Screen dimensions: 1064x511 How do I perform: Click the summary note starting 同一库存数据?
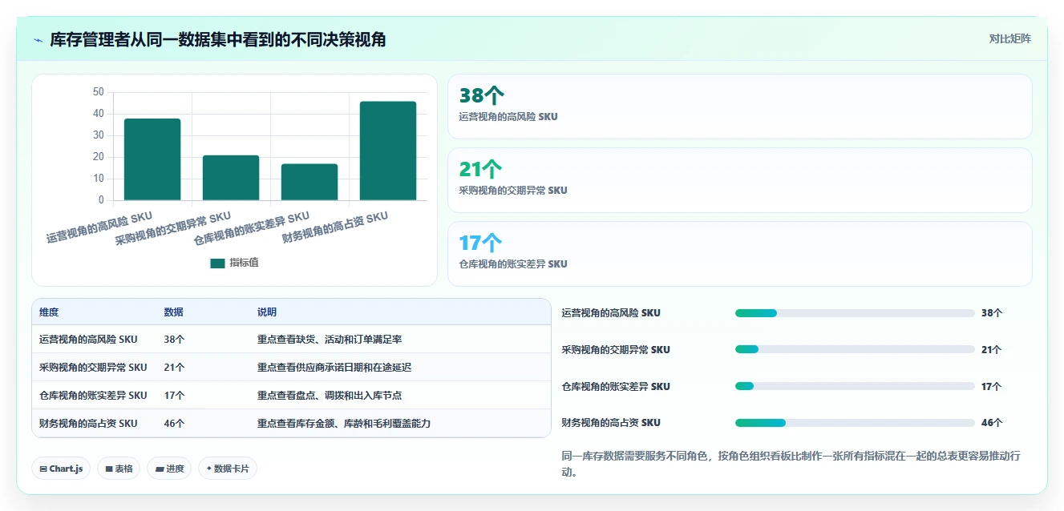(x=792, y=464)
